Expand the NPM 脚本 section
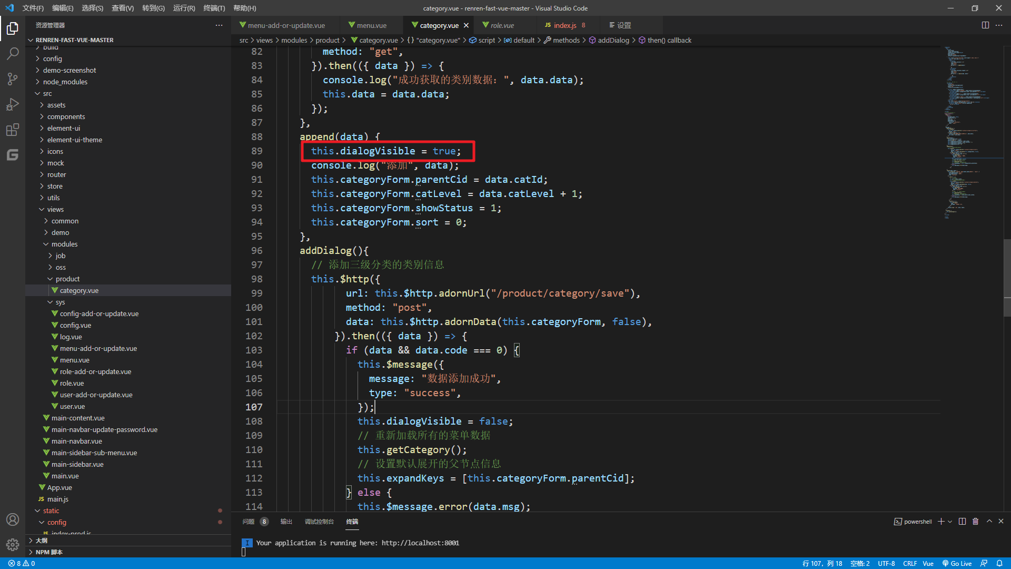 click(x=128, y=552)
